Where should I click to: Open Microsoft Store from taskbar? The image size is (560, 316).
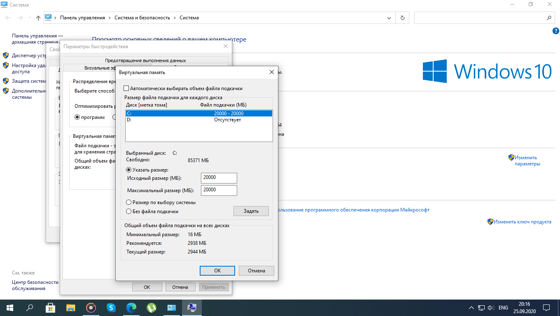(x=50, y=307)
